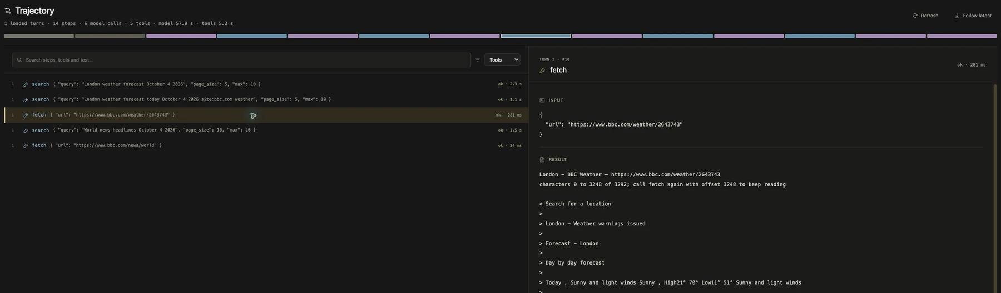Viewport: 1001px width, 293px height.
Task: Click the 'ok · 2.3 s' status
Action: [x=509, y=84]
